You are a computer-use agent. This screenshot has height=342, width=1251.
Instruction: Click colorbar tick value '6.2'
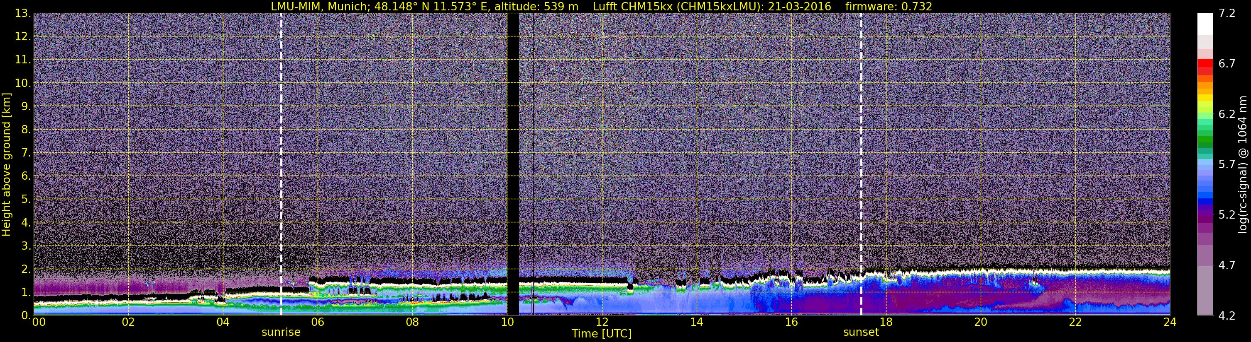point(1227,114)
